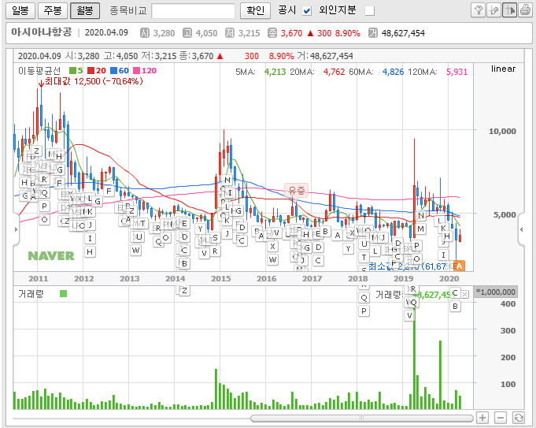This screenshot has height=428, width=536.
Task: Click the 2018 year axis label
Action: pyautogui.click(x=358, y=279)
